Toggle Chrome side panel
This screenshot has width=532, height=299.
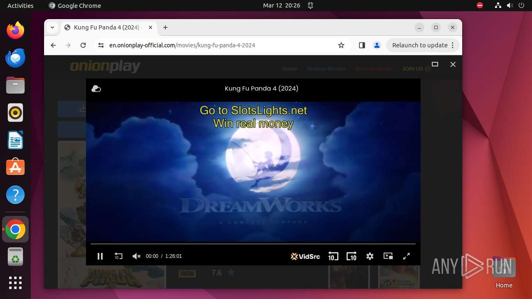pos(362,45)
